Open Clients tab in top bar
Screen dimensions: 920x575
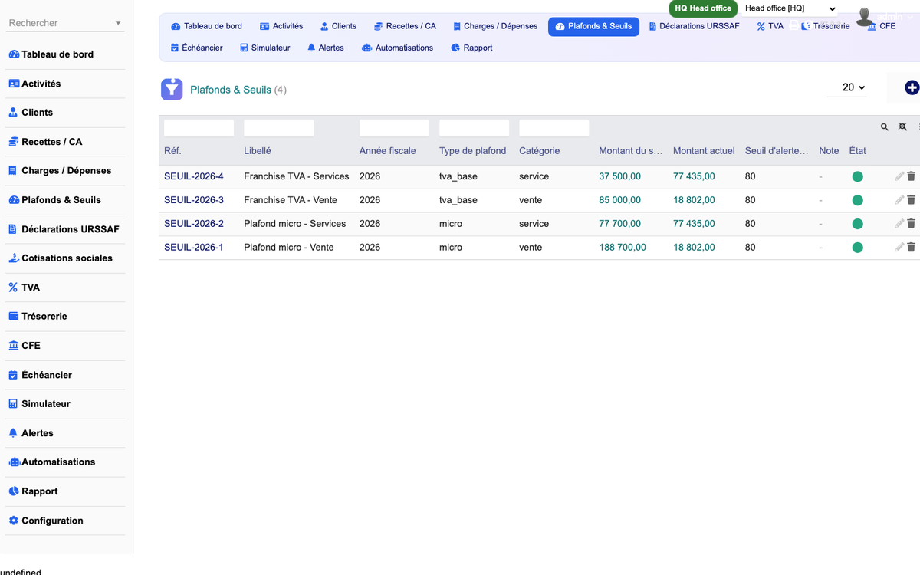click(x=338, y=26)
